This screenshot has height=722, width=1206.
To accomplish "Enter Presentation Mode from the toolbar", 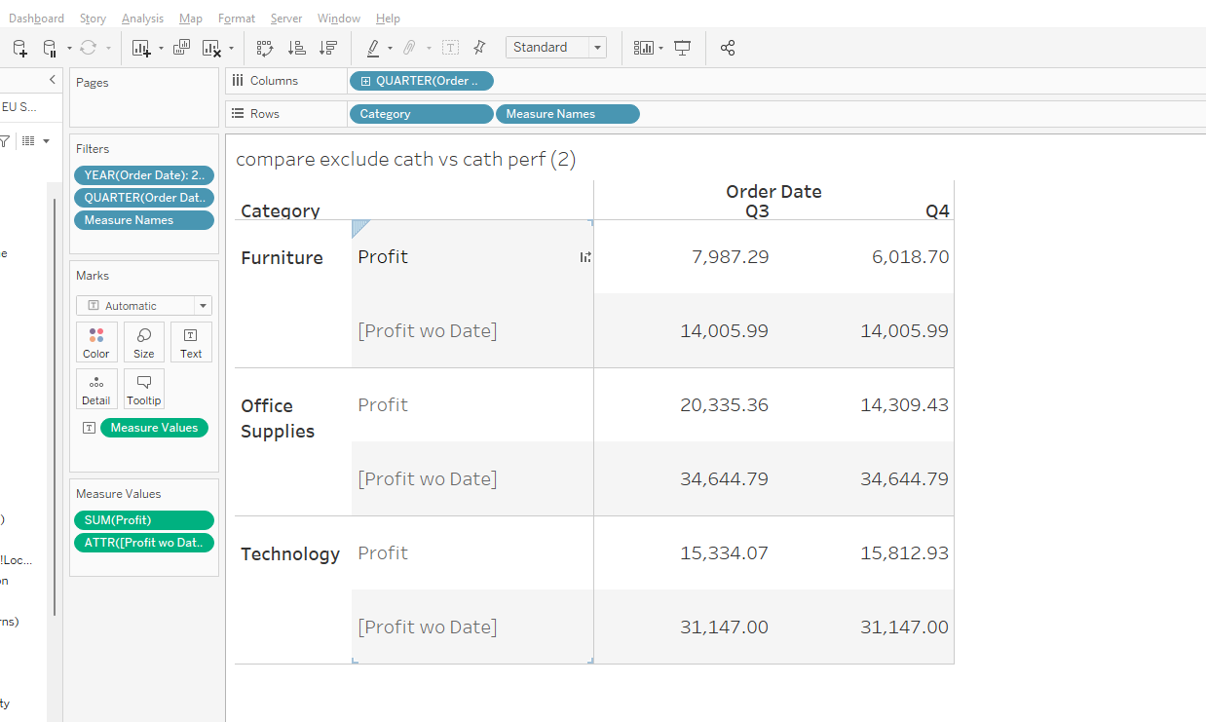I will (x=683, y=47).
